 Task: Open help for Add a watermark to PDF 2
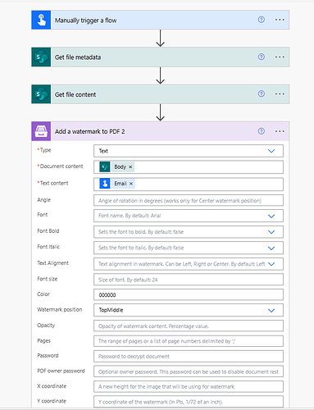click(x=262, y=131)
